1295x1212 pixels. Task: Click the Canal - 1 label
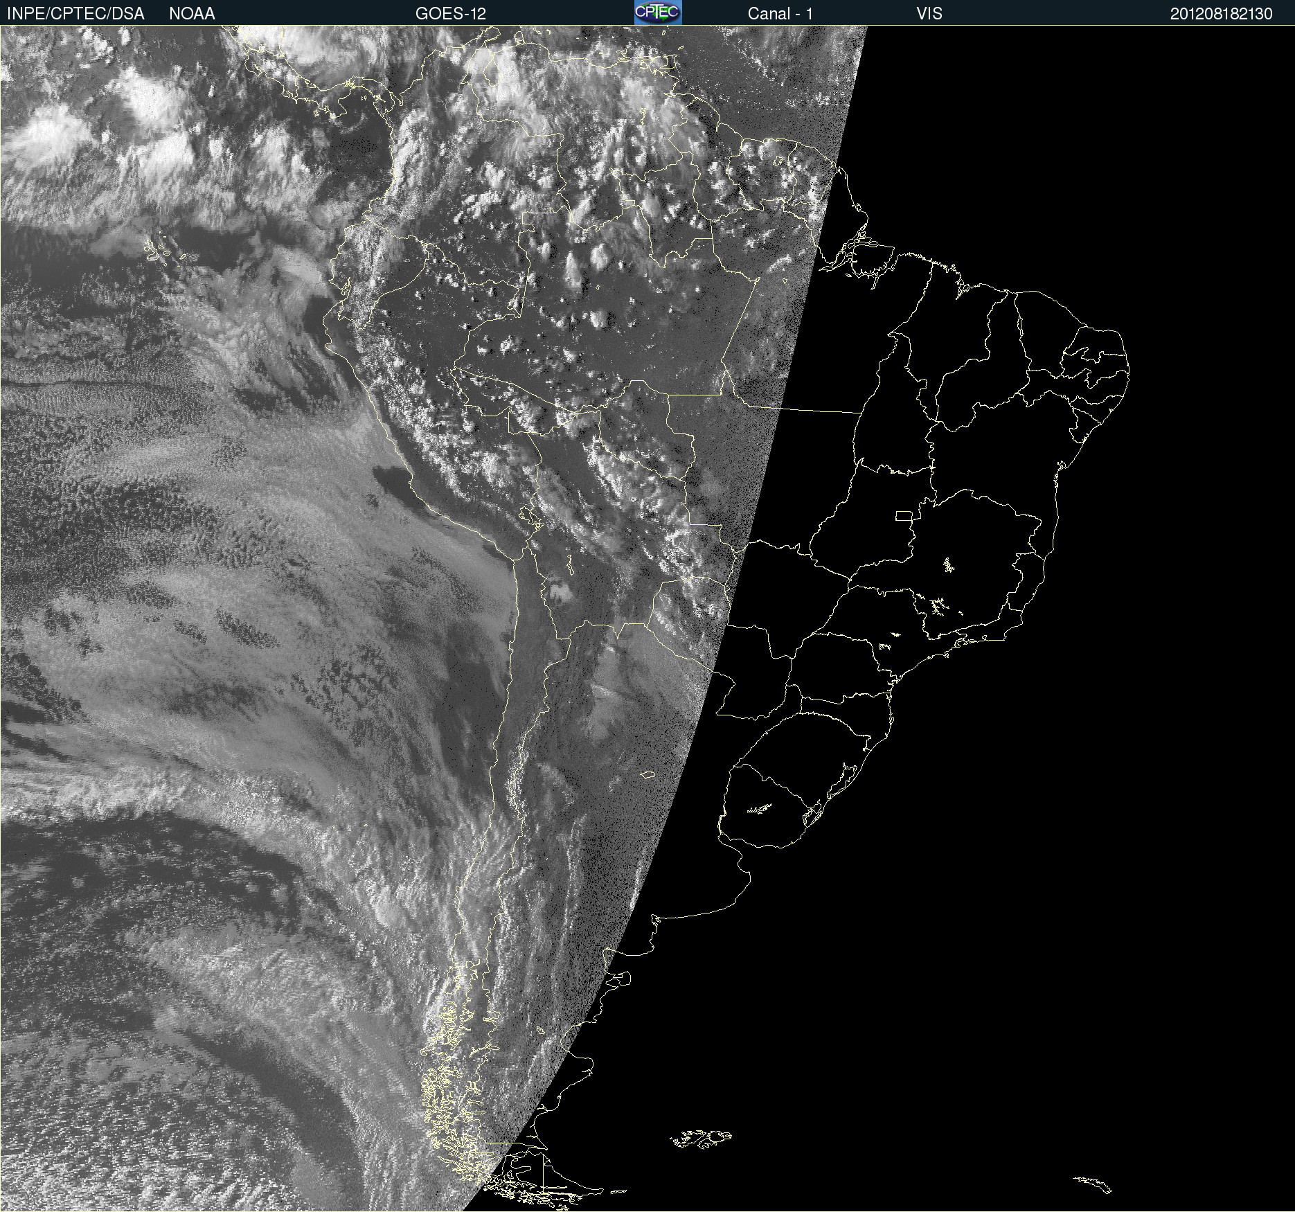point(780,14)
